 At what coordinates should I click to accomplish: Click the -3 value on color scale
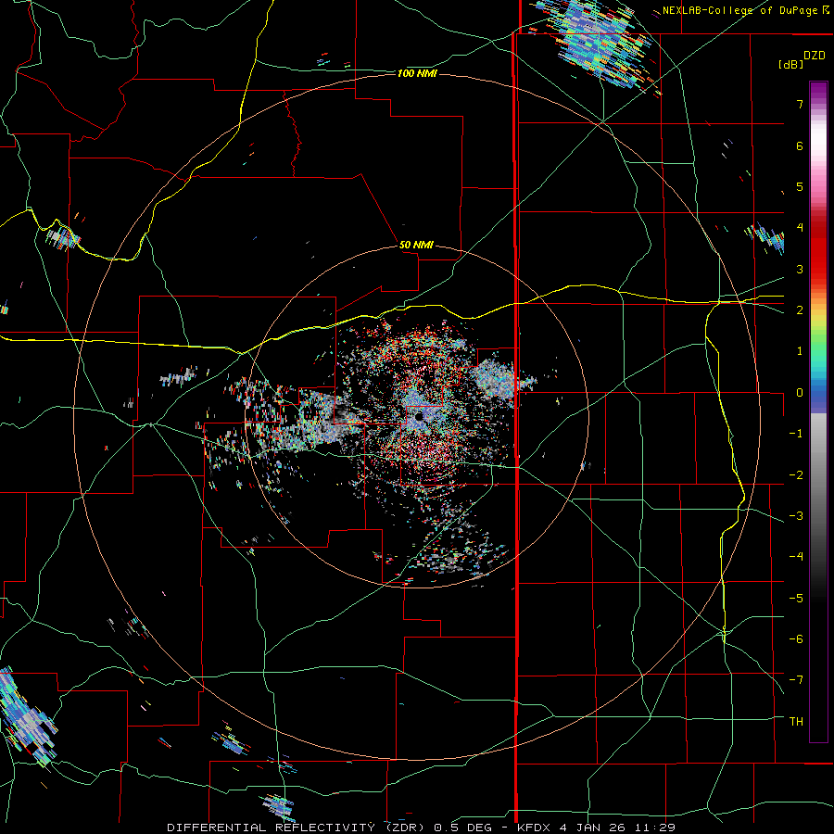click(x=796, y=516)
